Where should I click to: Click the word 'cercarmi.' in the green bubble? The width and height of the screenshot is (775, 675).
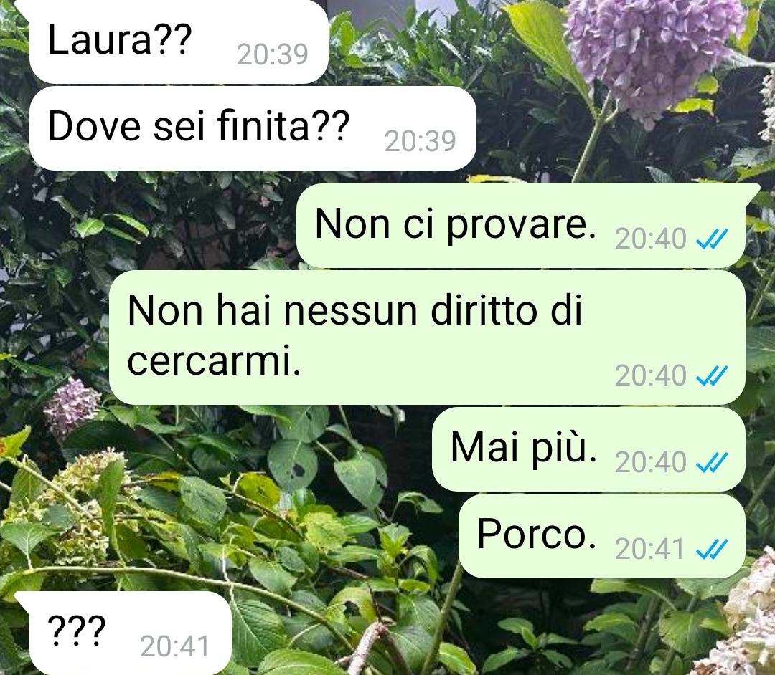(214, 362)
